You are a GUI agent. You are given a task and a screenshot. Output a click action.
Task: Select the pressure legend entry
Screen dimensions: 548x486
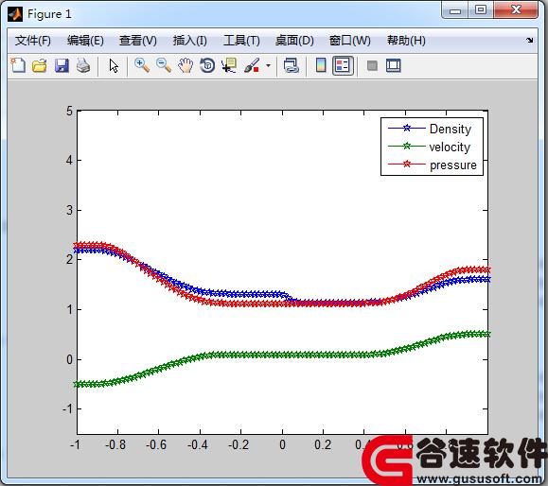(x=453, y=165)
